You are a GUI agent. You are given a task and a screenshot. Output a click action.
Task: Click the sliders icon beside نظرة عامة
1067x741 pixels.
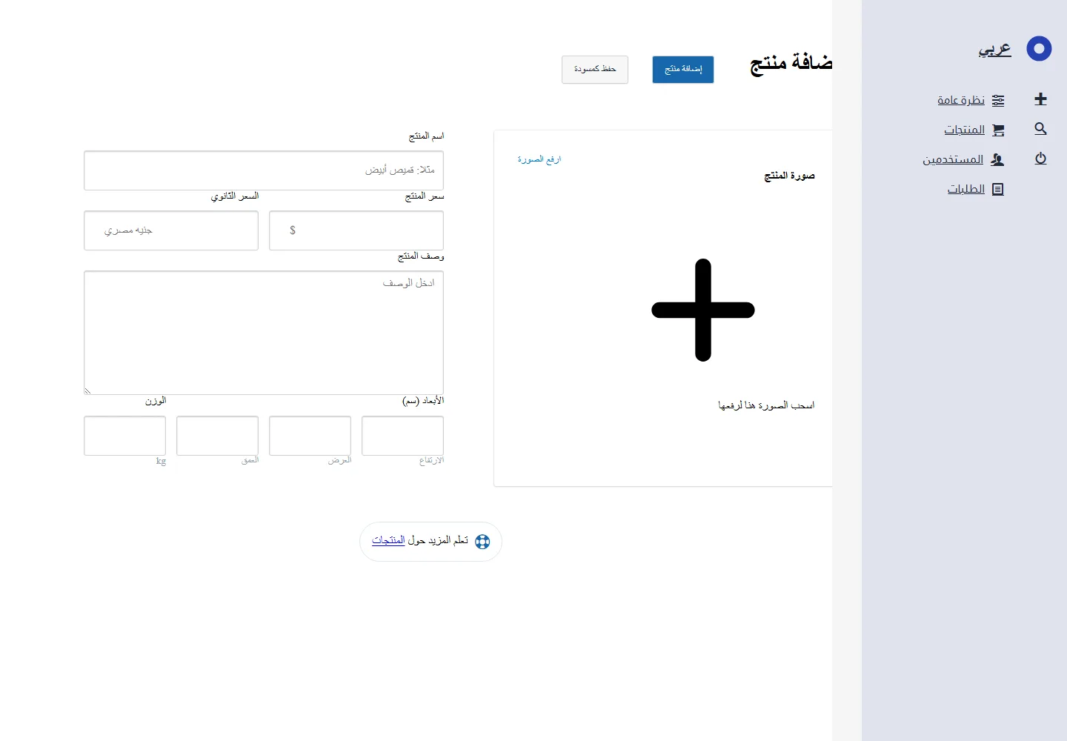(x=998, y=100)
